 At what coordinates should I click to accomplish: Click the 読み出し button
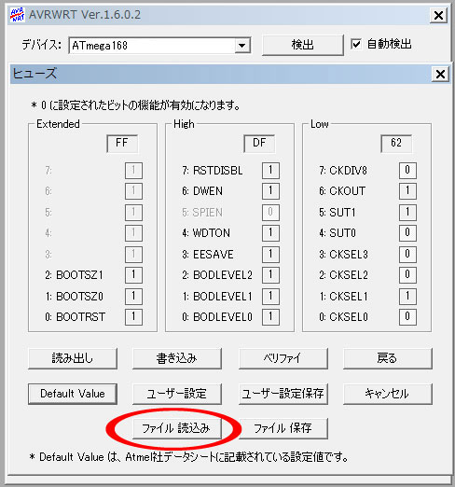pos(73,358)
